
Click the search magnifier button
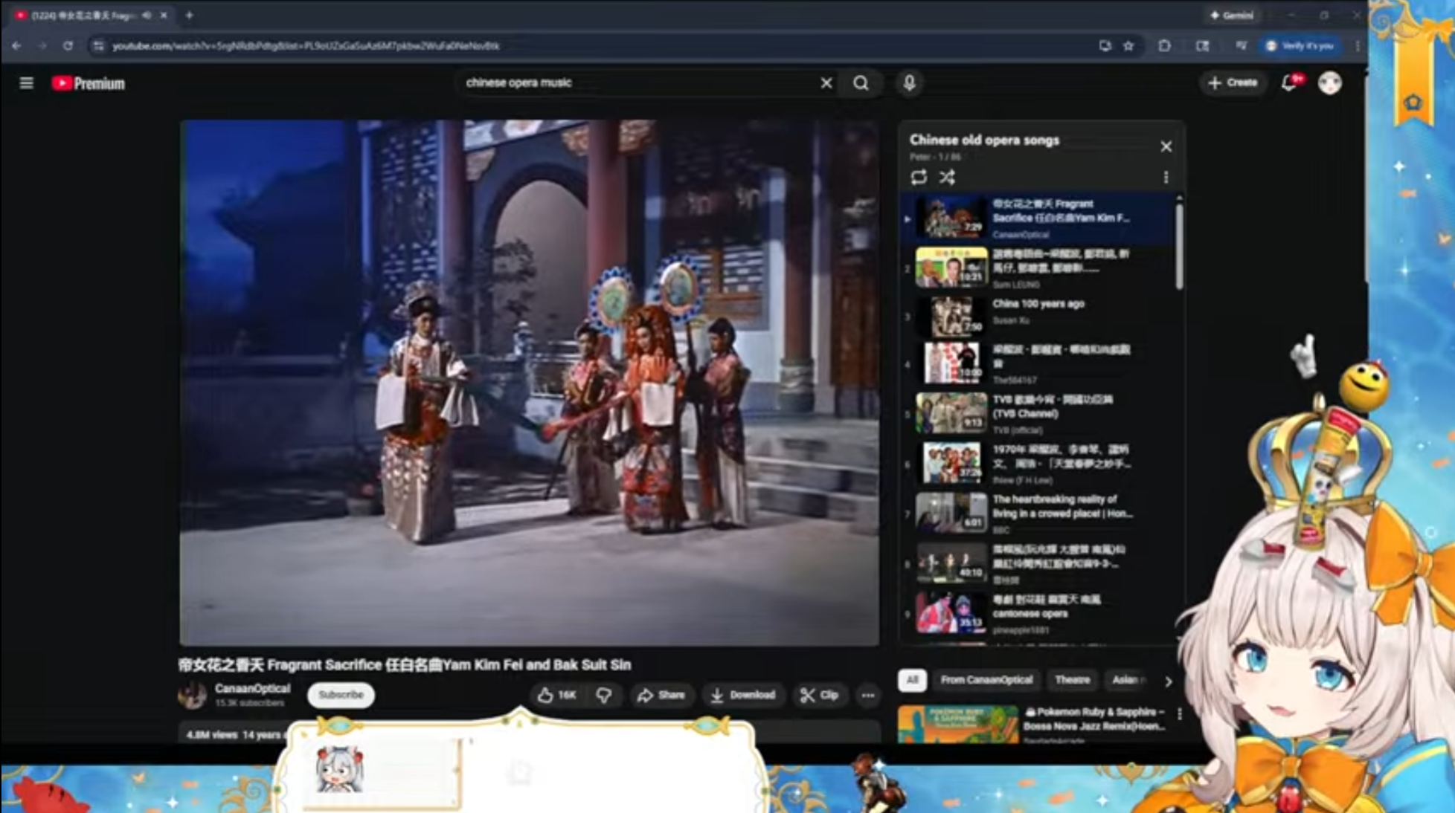(861, 83)
